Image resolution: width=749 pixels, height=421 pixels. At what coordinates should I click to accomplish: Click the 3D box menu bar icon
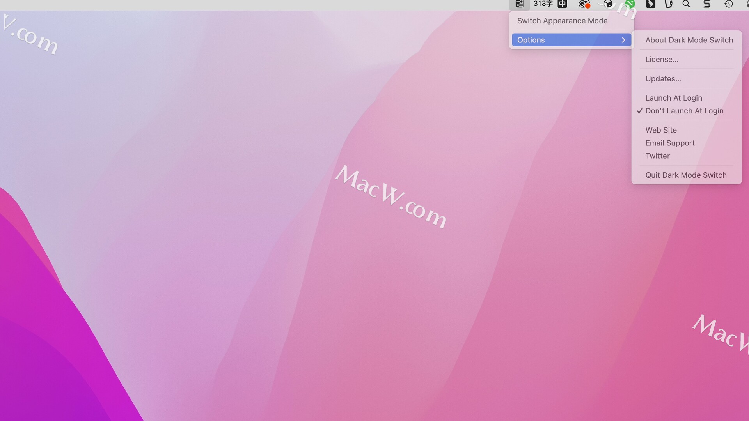[x=608, y=4]
